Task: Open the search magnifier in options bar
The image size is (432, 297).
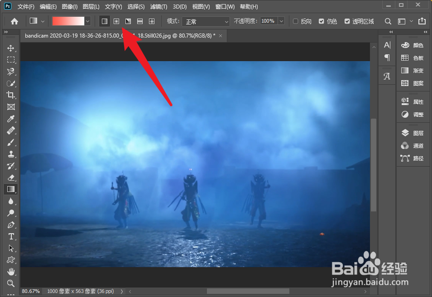Action: click(388, 21)
